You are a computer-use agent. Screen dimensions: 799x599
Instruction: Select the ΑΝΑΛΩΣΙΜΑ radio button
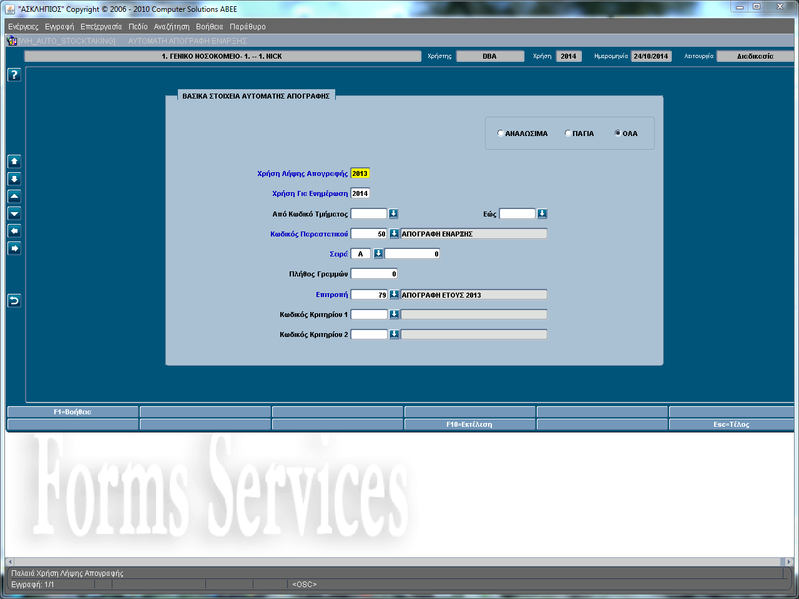coord(501,133)
